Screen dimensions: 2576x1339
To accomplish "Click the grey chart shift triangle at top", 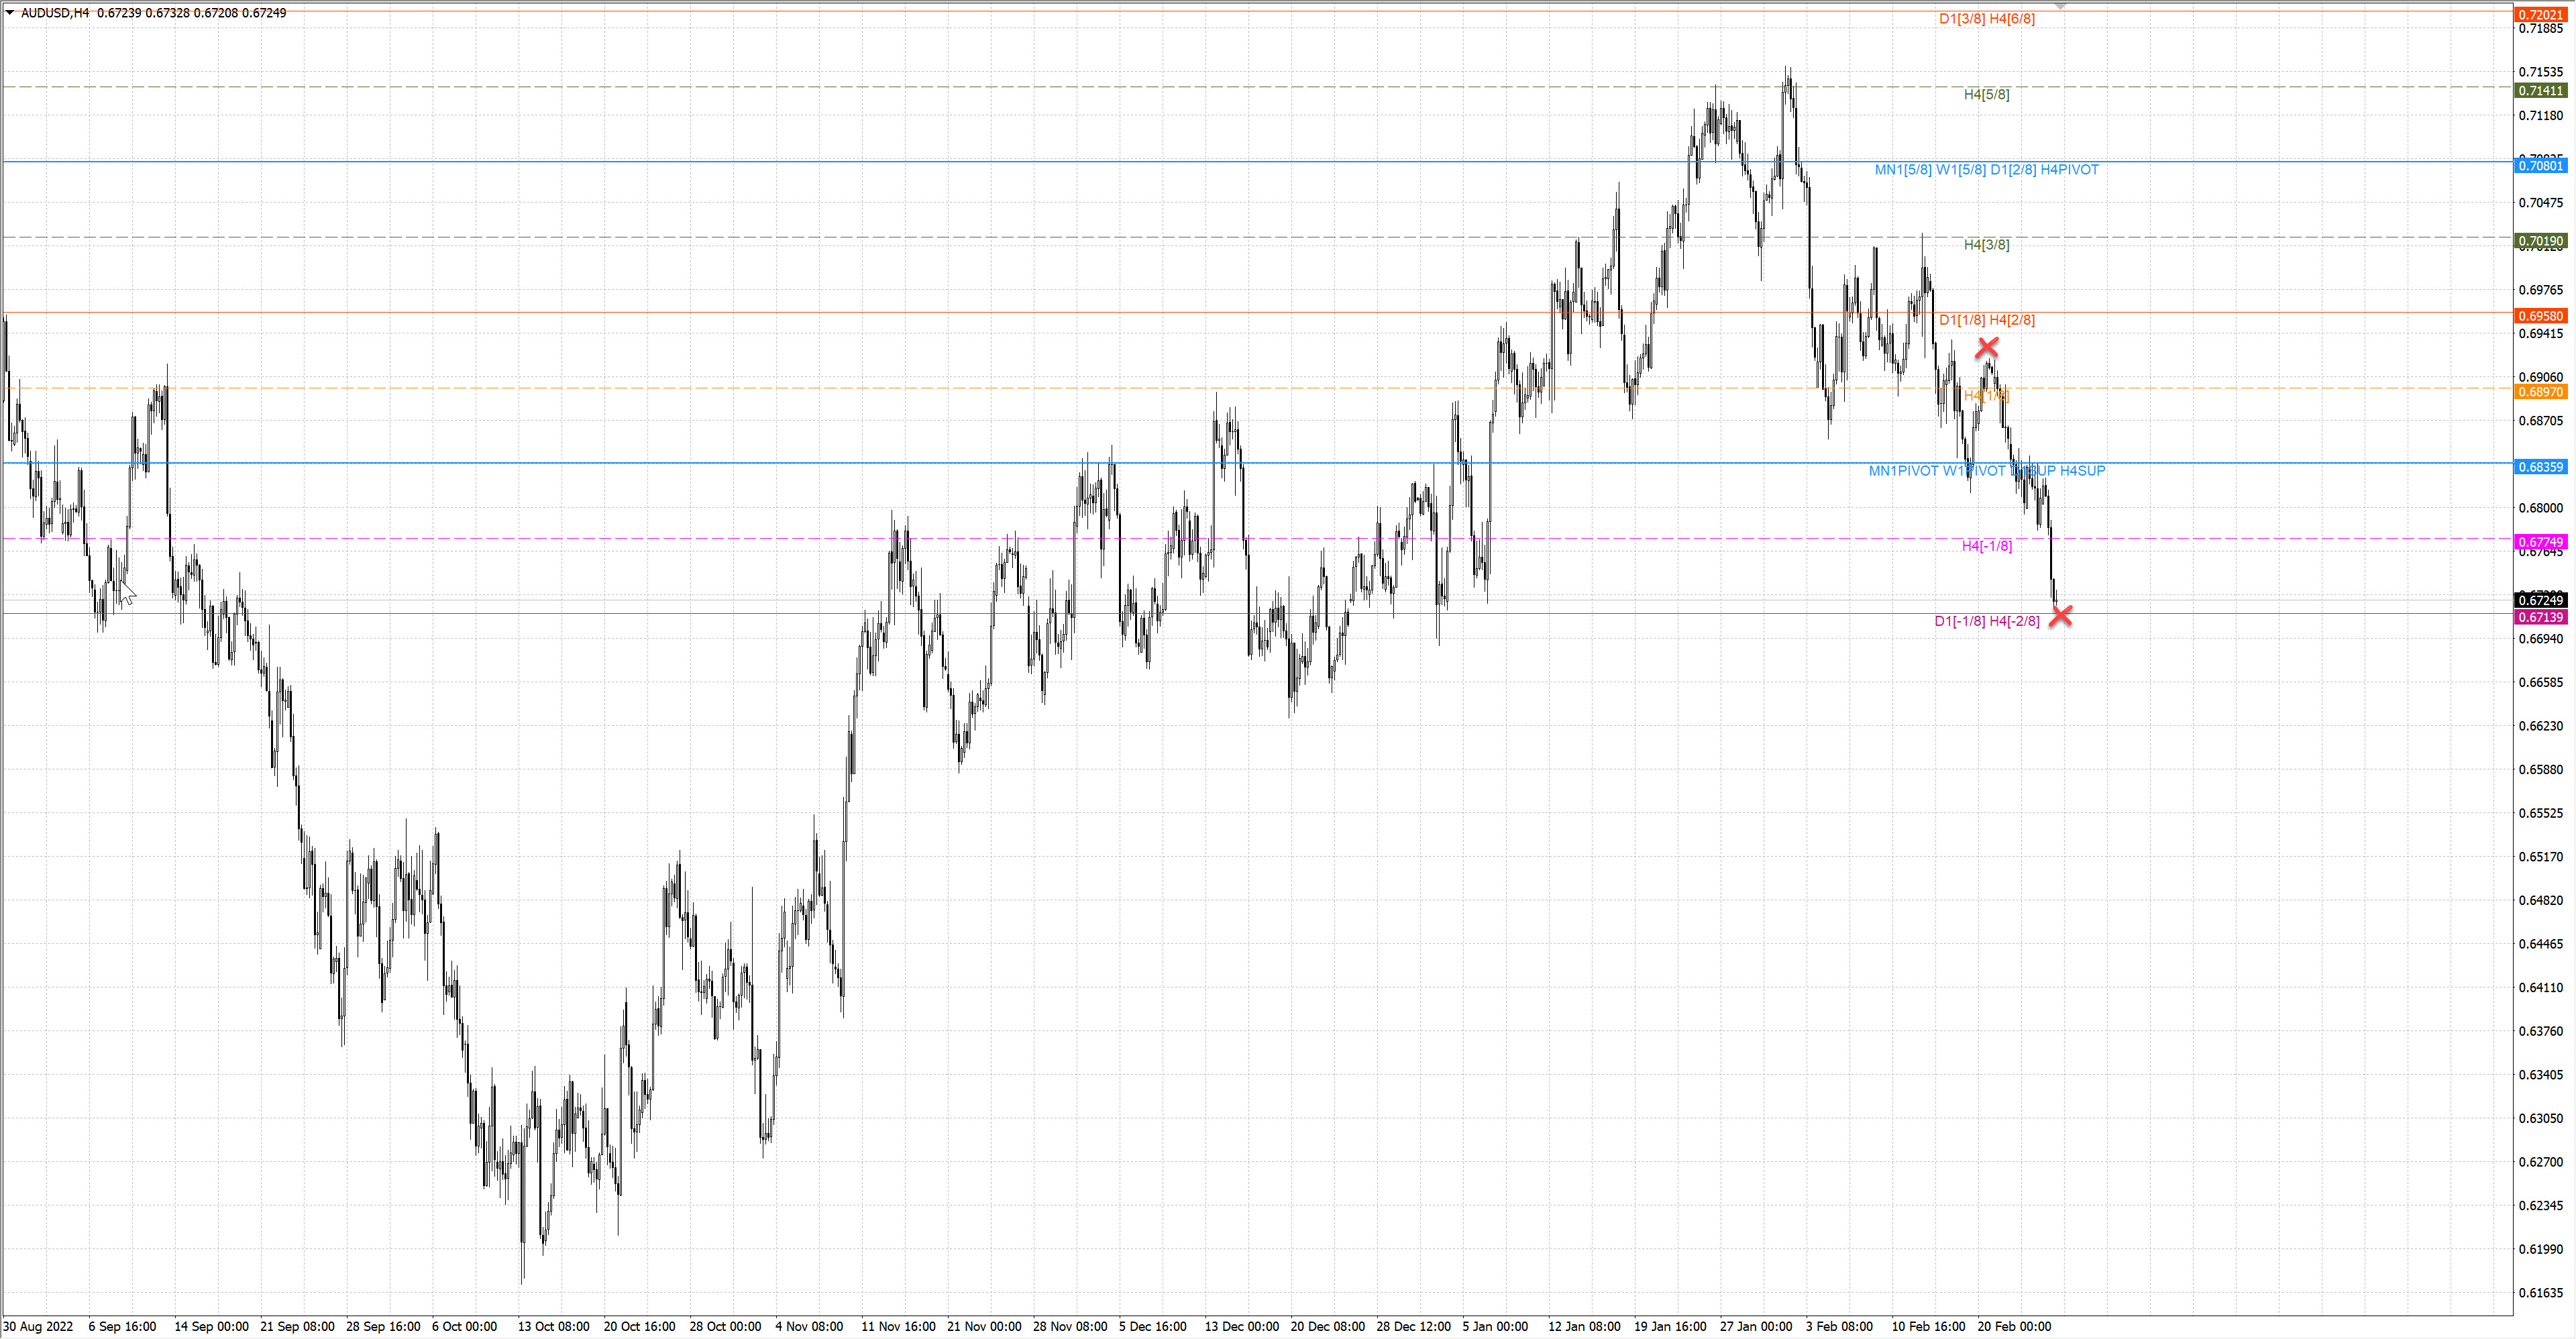I will pos(2060,6).
